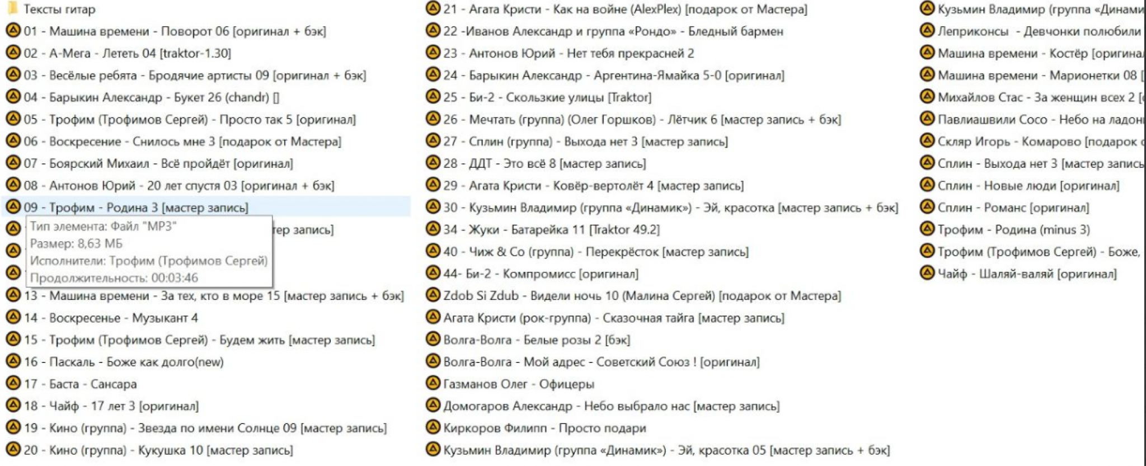Click icon of 06 - Воскресение - Снилось мне
Screen dimensions: 1146x466
13,140
